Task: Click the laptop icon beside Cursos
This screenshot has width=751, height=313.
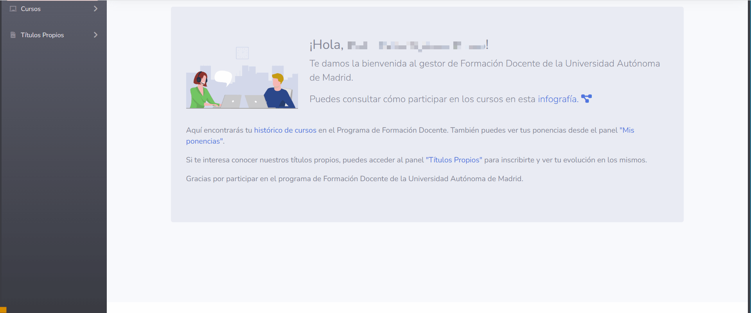Action: point(13,9)
